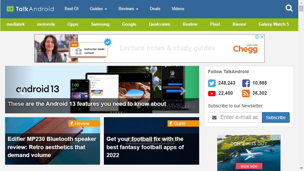Select the mediatek tag
This screenshot has width=304, height=171.
(x=16, y=24)
